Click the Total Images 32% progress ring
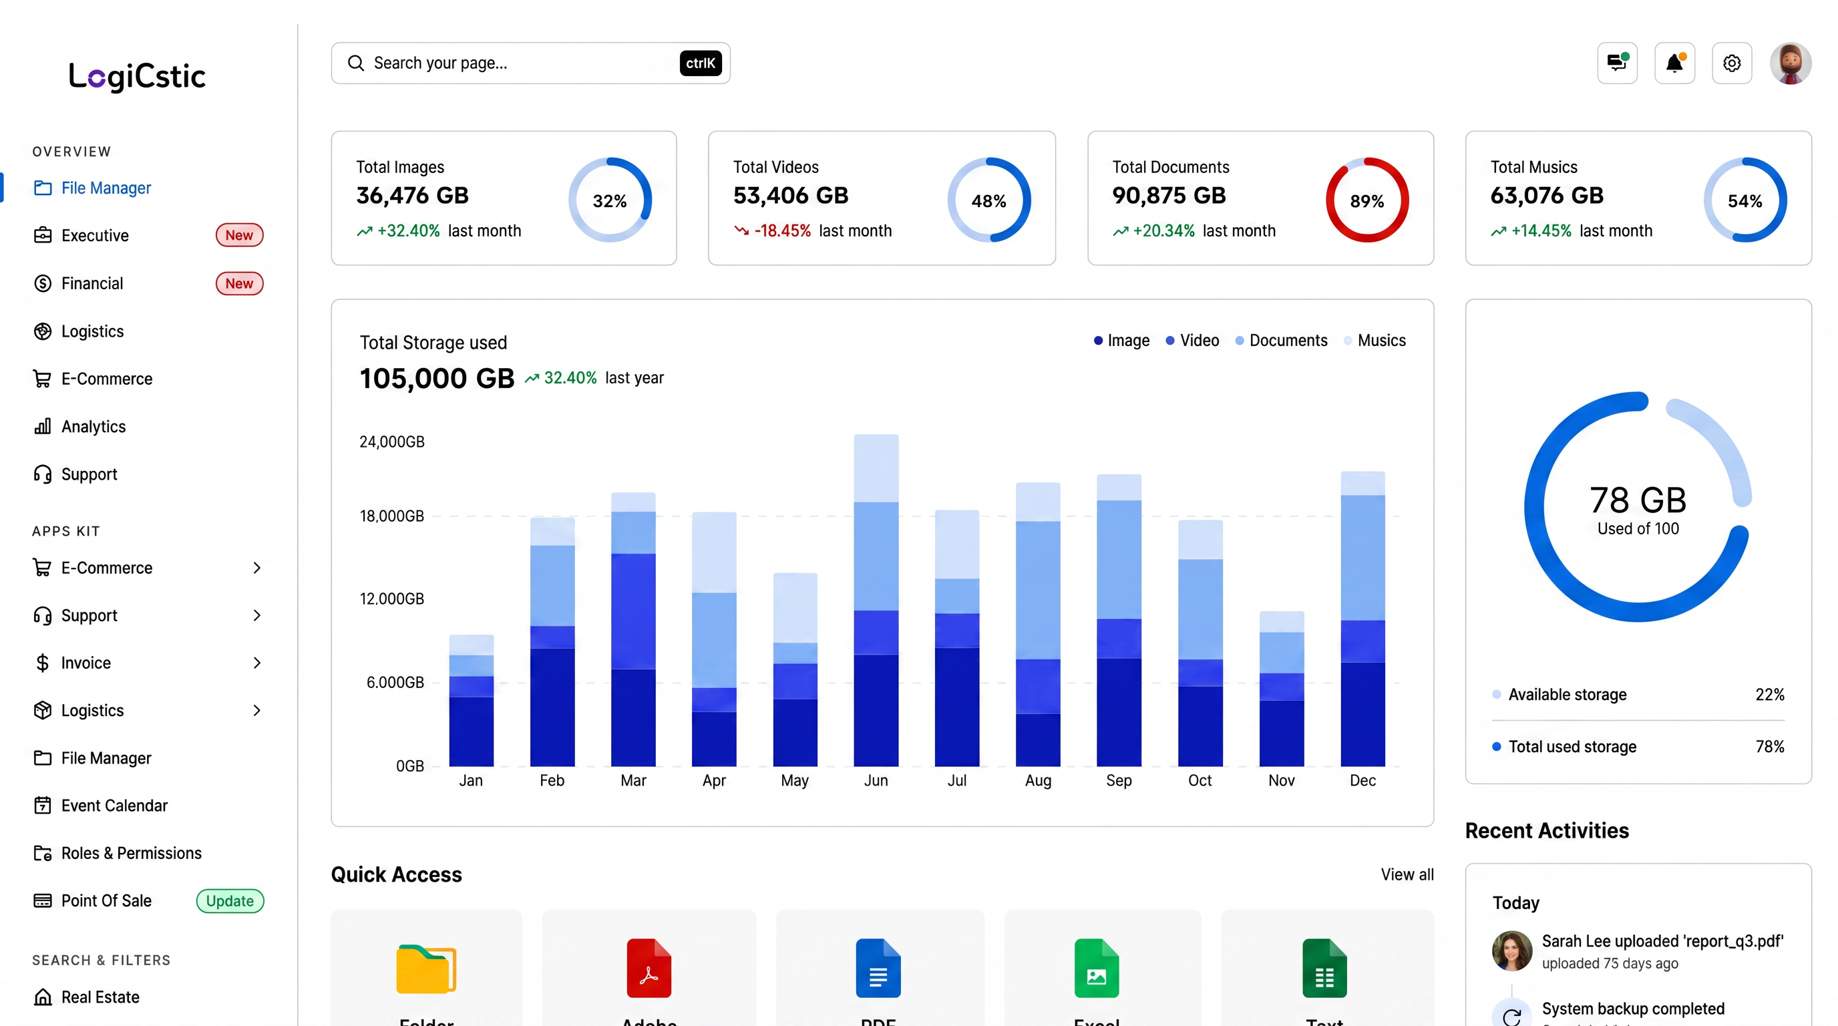Screen dimensions: 1838x1026 610,200
